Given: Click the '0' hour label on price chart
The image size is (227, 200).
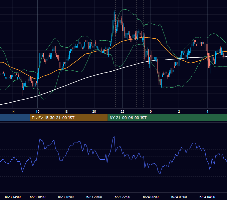Looking at the screenshot, I should coord(151,112).
